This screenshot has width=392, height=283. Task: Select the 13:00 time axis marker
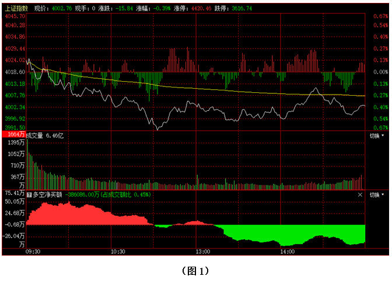(202, 251)
